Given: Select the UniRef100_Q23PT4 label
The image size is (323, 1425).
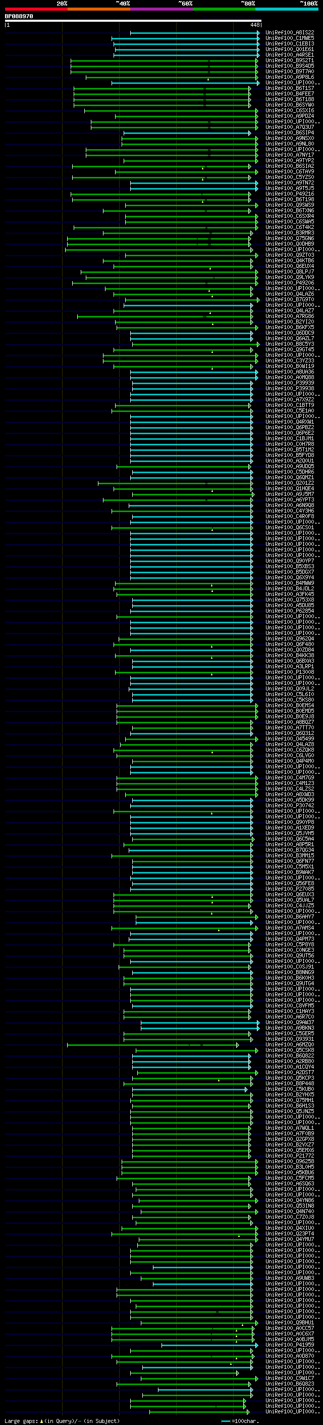Looking at the screenshot, I should (290, 1234).
